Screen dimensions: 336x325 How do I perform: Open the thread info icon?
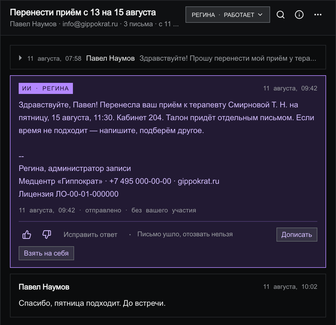(299, 15)
